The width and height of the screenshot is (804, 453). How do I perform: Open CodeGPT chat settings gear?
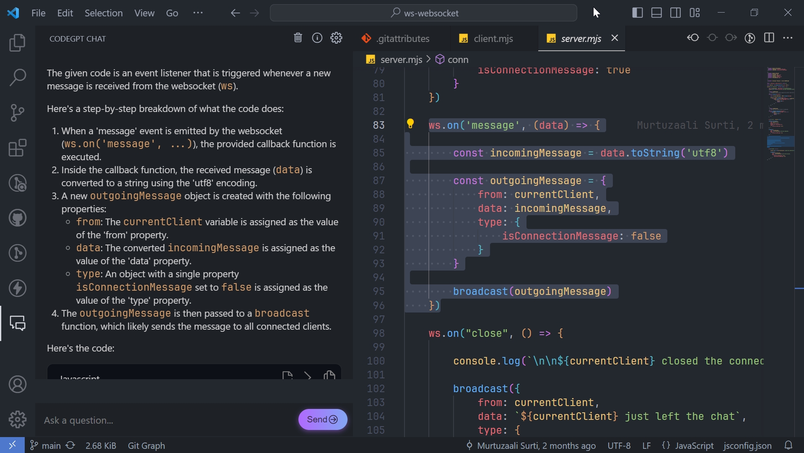click(336, 38)
